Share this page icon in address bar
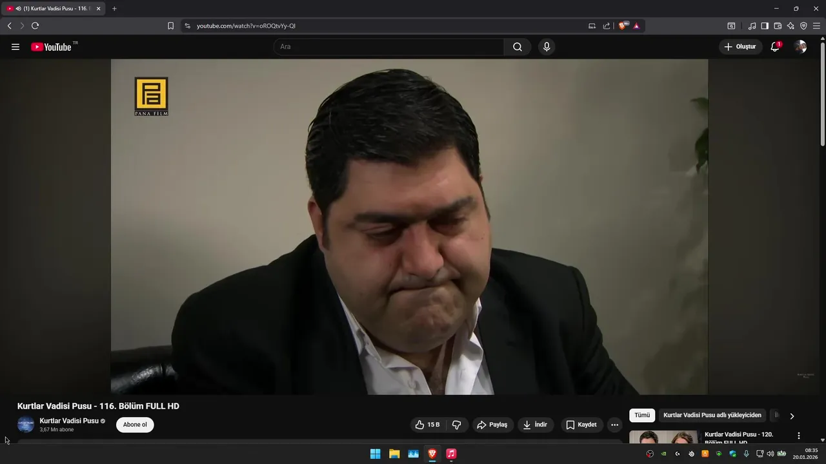This screenshot has height=464, width=826. (607, 26)
